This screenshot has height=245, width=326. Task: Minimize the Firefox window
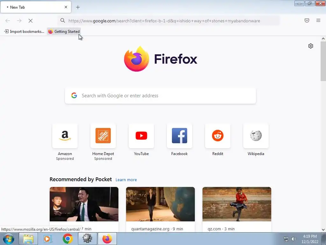[x=299, y=4]
